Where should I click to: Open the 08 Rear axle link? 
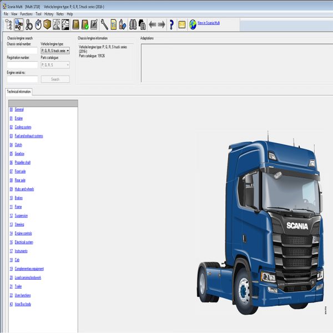click(17, 180)
